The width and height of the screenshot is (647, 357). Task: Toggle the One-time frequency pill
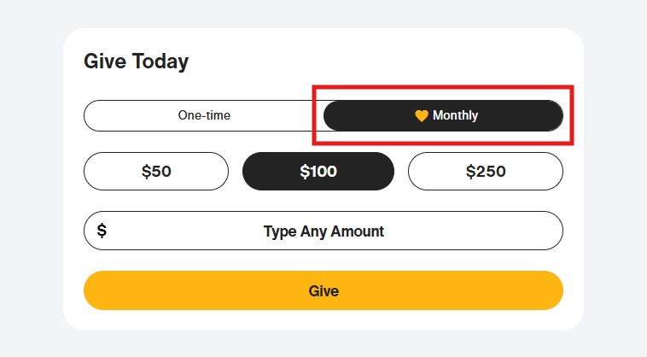pos(203,115)
